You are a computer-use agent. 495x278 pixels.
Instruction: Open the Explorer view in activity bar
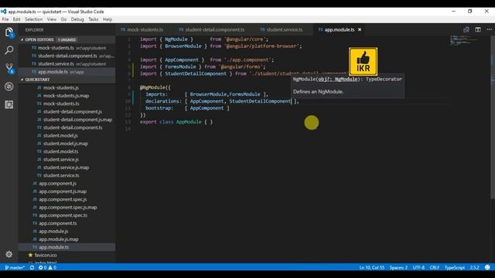[9, 32]
